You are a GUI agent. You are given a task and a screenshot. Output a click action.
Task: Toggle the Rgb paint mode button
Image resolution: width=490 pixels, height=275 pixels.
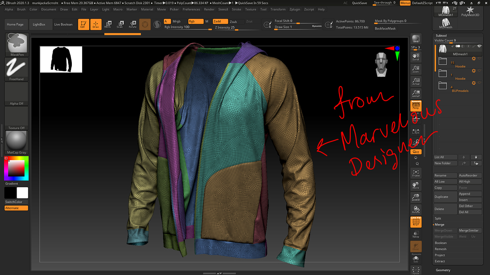195,21
